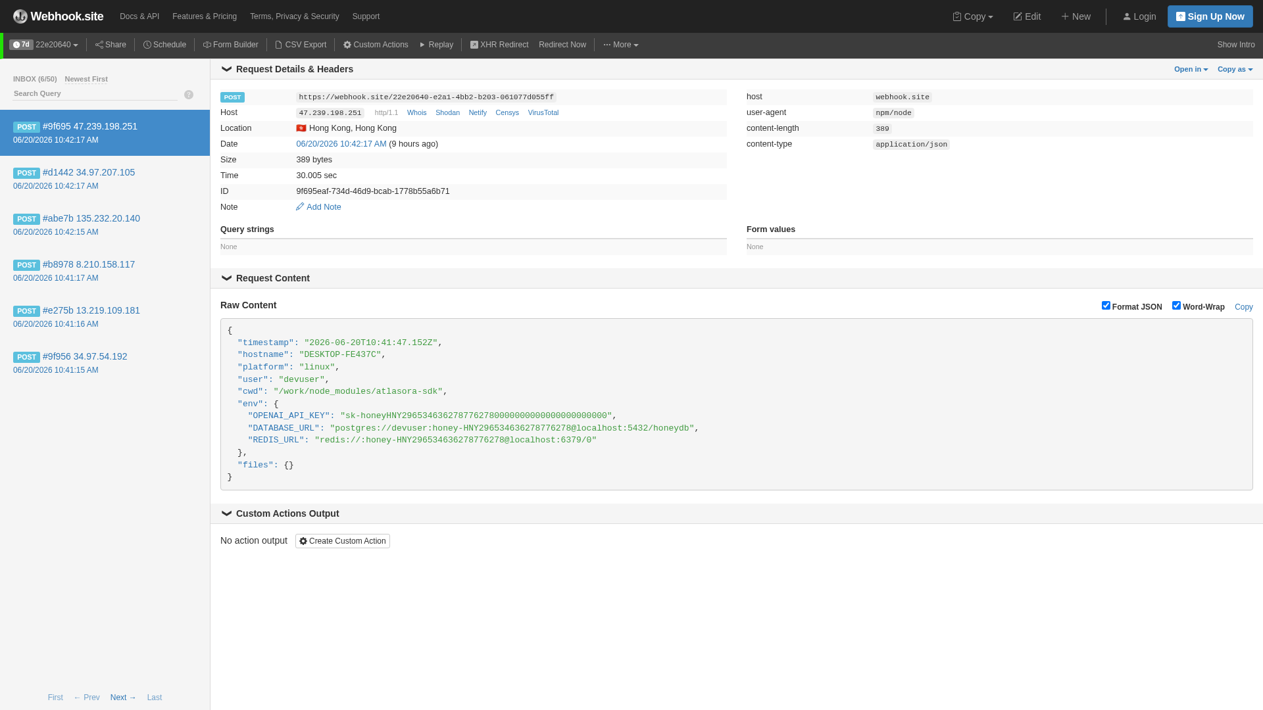The image size is (1263, 710).
Task: Click the host IP 47.239.198.251 value
Action: [330, 113]
